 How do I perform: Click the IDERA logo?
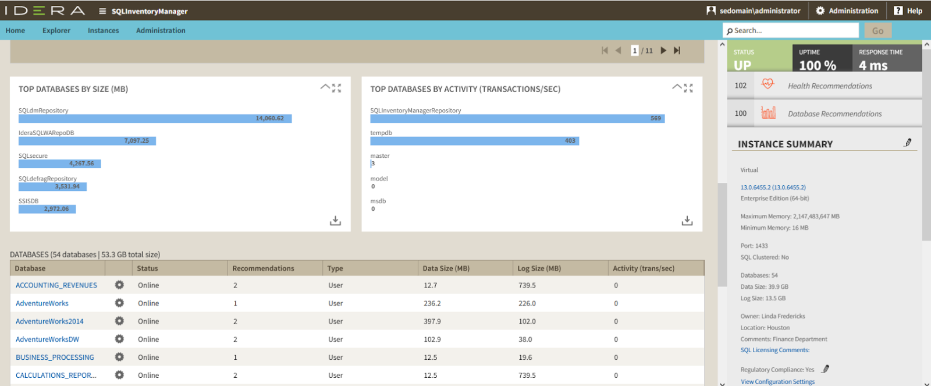45,10
